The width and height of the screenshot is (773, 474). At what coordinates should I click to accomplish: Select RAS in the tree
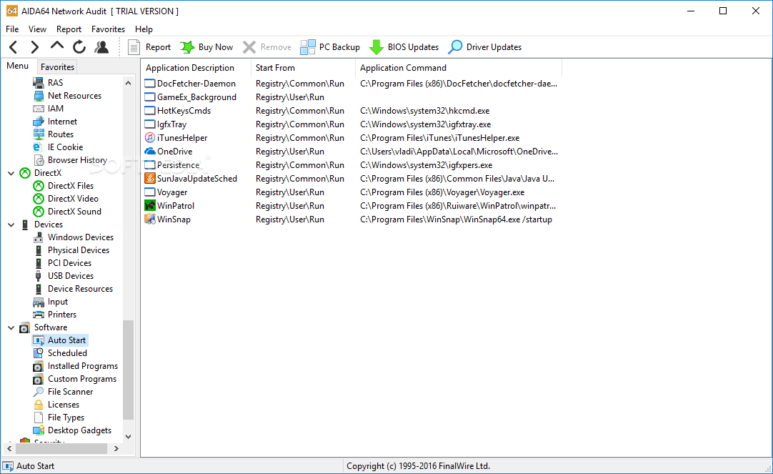click(55, 83)
